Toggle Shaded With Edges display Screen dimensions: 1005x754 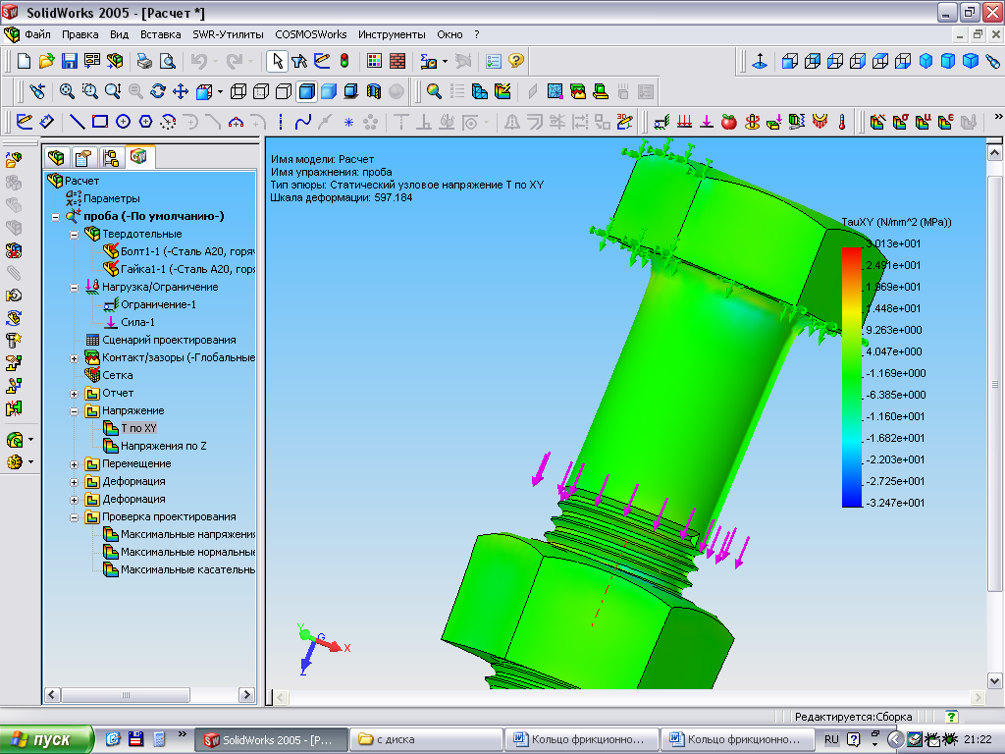(x=306, y=91)
